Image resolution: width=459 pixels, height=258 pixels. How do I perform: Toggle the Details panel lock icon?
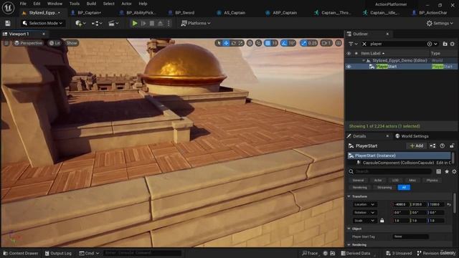[x=452, y=145]
